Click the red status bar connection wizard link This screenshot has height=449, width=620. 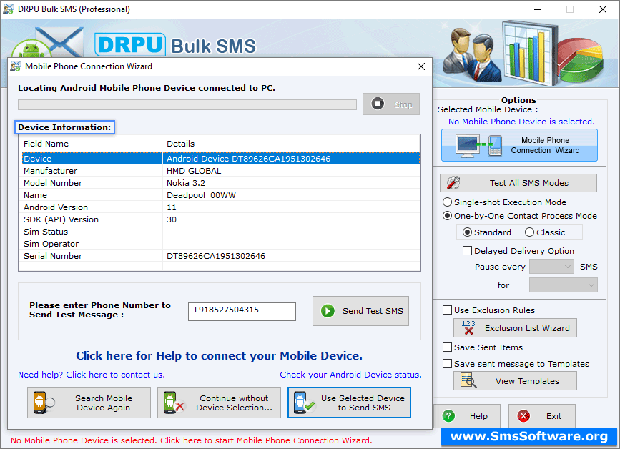pos(192,440)
